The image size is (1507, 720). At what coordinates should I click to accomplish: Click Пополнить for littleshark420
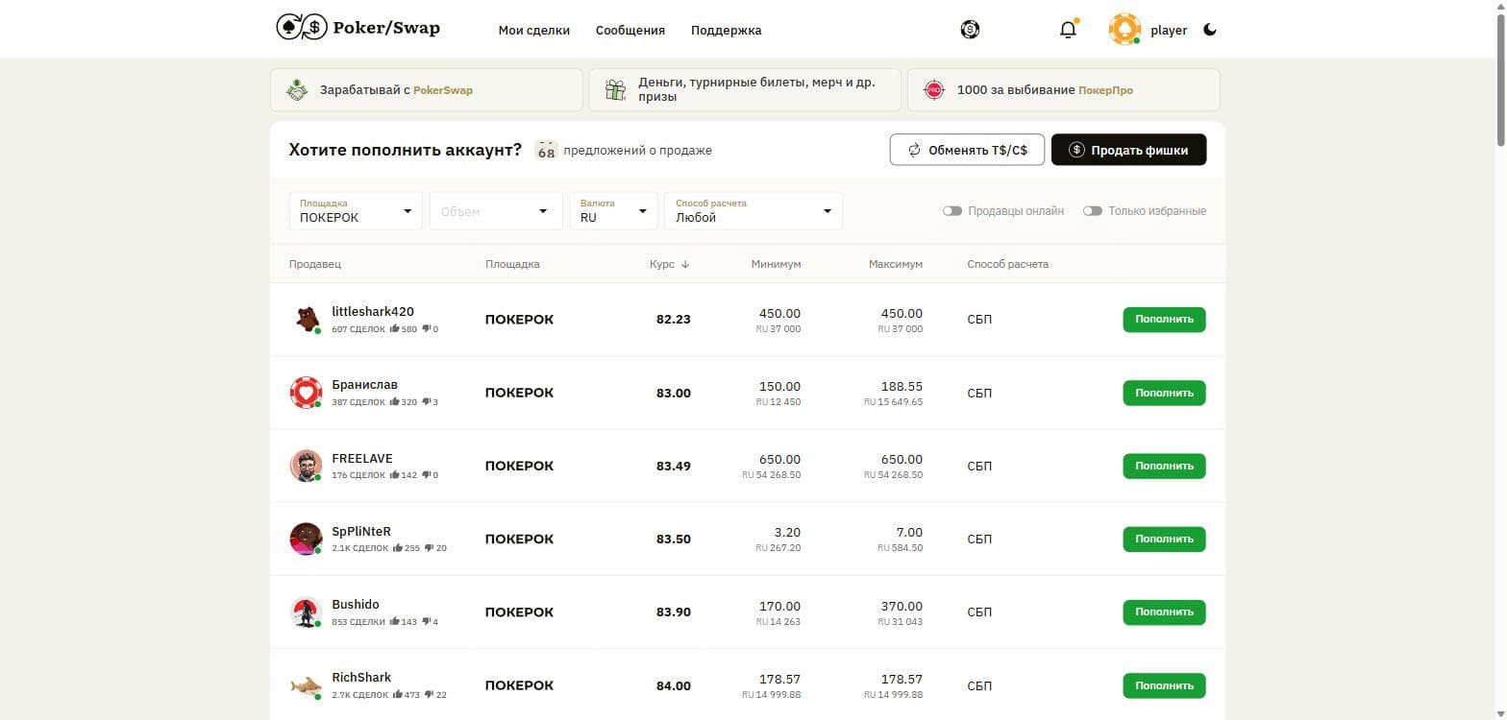(x=1164, y=320)
